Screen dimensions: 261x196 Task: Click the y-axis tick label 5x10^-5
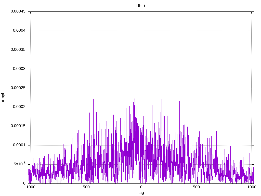click(20, 164)
